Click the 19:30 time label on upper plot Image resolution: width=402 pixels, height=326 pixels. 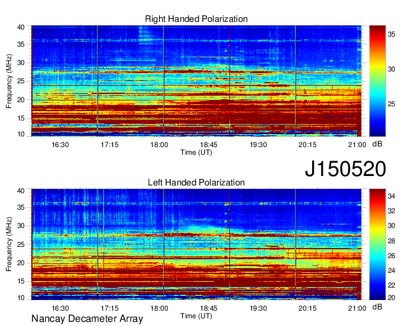point(258,145)
